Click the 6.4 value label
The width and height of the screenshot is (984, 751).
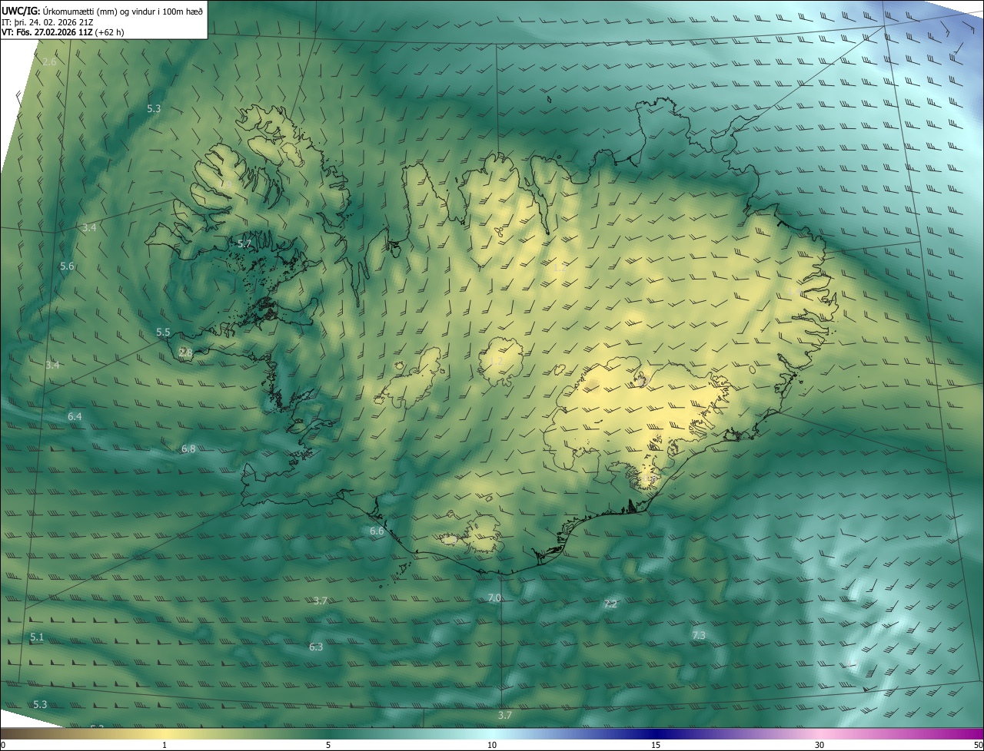coord(75,416)
